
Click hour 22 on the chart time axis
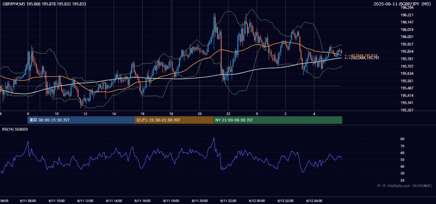point(229,114)
